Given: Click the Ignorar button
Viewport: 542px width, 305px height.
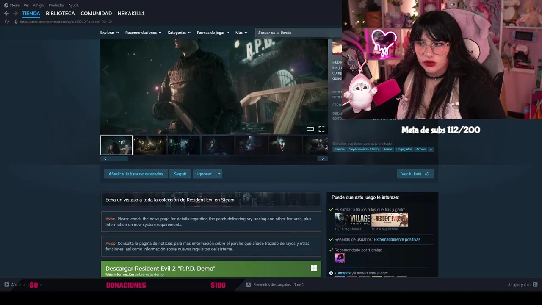Looking at the screenshot, I should [x=204, y=174].
